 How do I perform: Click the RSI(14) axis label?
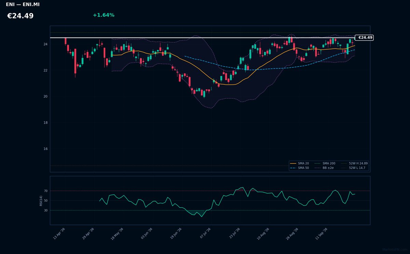[x=41, y=201]
